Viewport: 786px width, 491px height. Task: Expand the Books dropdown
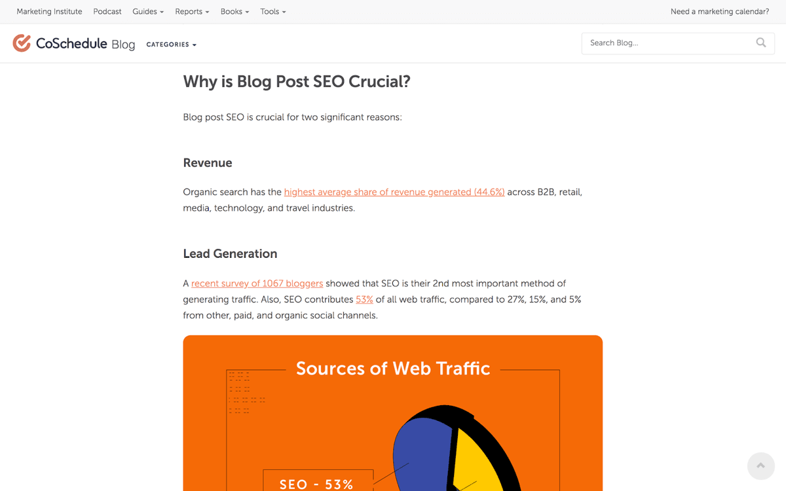pyautogui.click(x=234, y=11)
